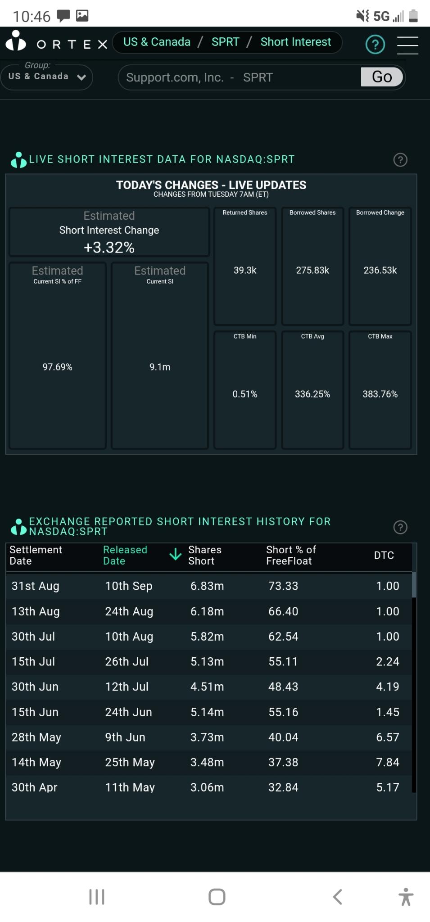Viewport: 430px width, 922px height.
Task: Open help for exchange reported short interest history
Action: click(400, 527)
